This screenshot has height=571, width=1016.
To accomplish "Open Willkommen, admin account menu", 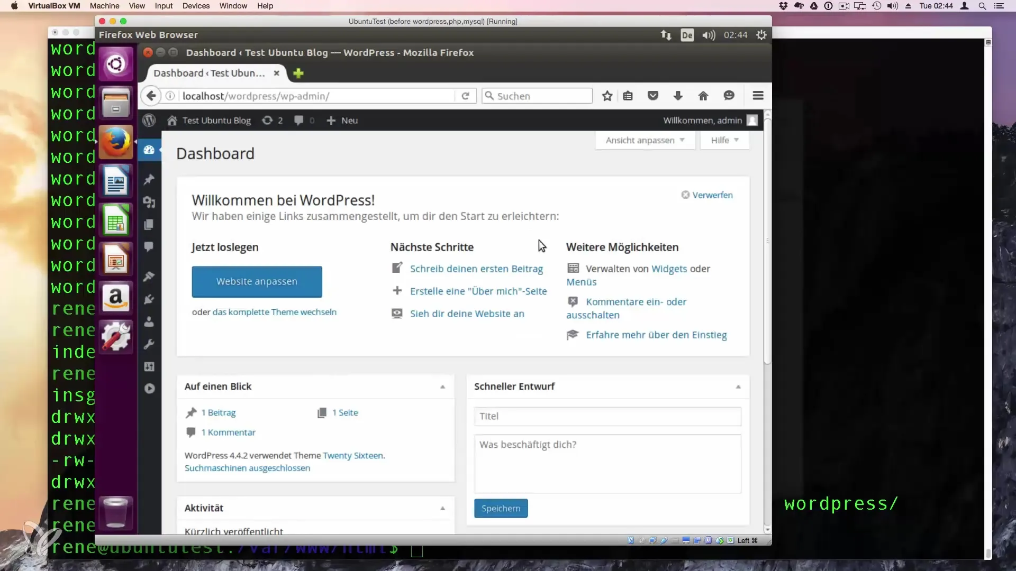I will point(711,121).
